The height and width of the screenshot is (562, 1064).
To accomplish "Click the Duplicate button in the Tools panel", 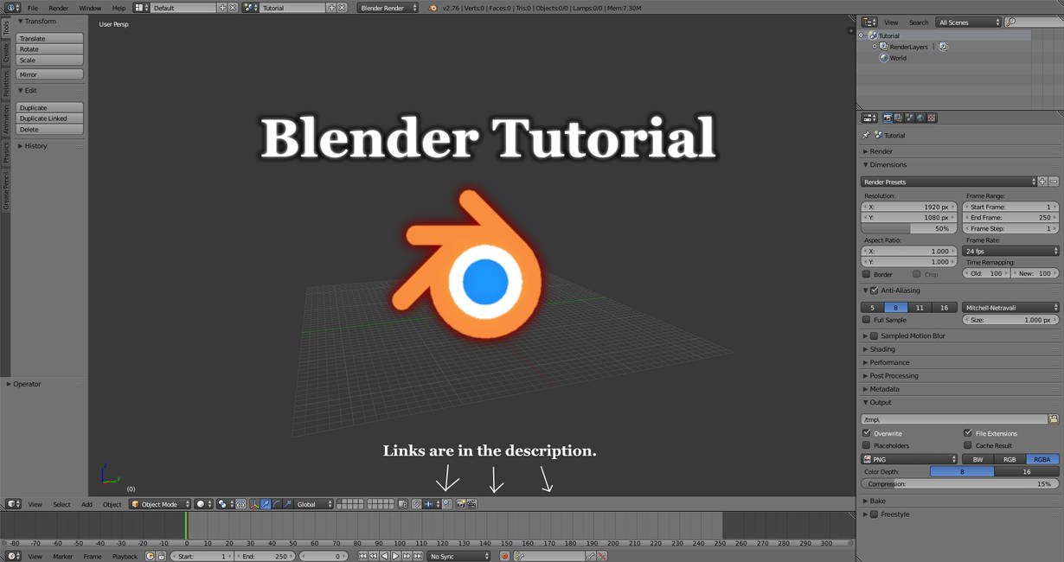I will (48, 106).
